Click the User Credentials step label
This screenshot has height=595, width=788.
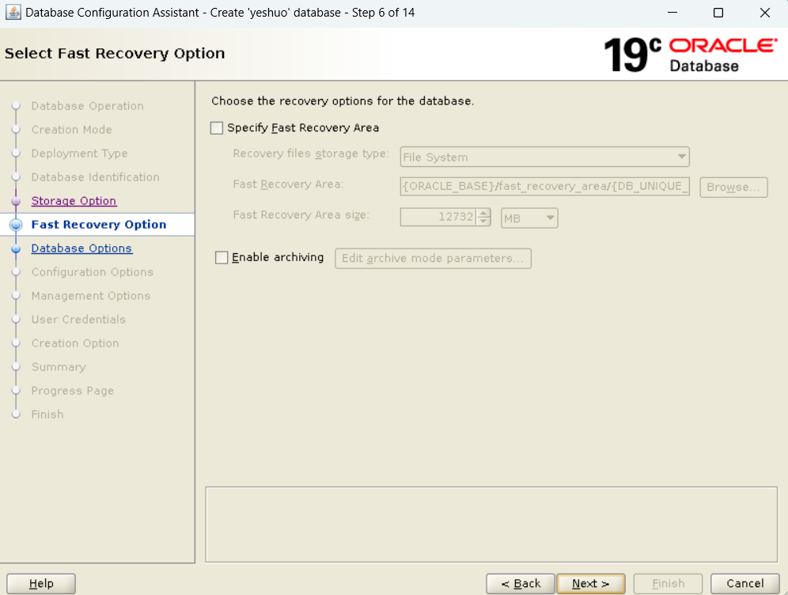pos(78,320)
